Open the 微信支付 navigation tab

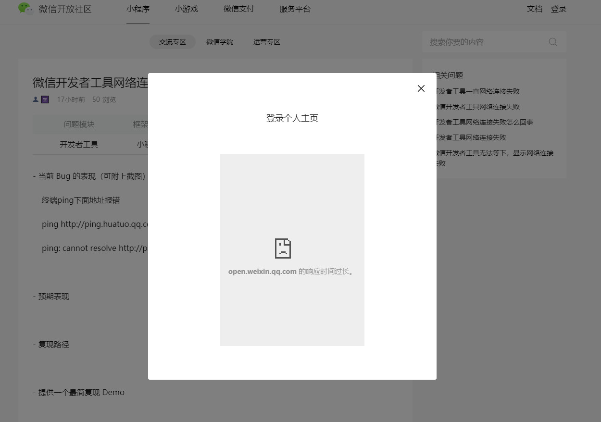(239, 9)
